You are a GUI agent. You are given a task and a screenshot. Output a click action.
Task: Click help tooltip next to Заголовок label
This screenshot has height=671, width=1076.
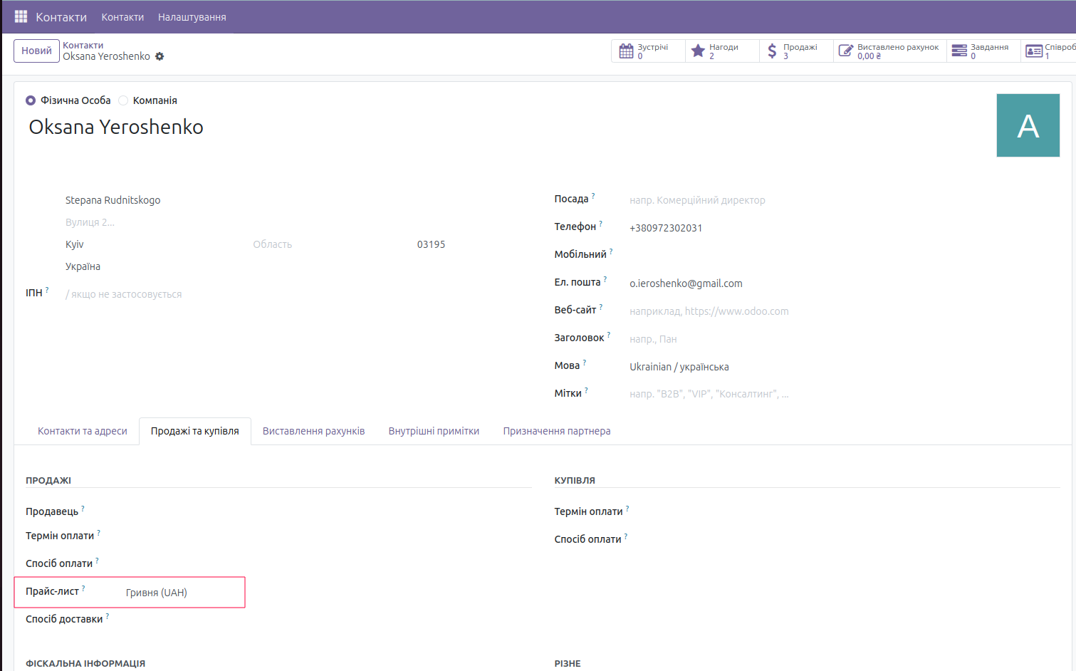[609, 335]
